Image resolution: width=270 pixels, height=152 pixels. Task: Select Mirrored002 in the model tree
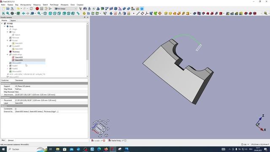click(17, 71)
